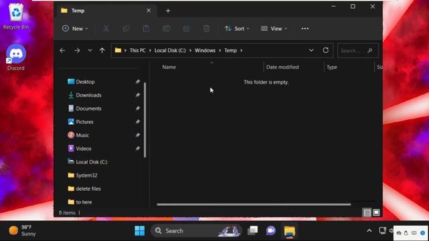The image size is (429, 241).
Task: Click Windows in breadcrumb path
Action: [205, 51]
